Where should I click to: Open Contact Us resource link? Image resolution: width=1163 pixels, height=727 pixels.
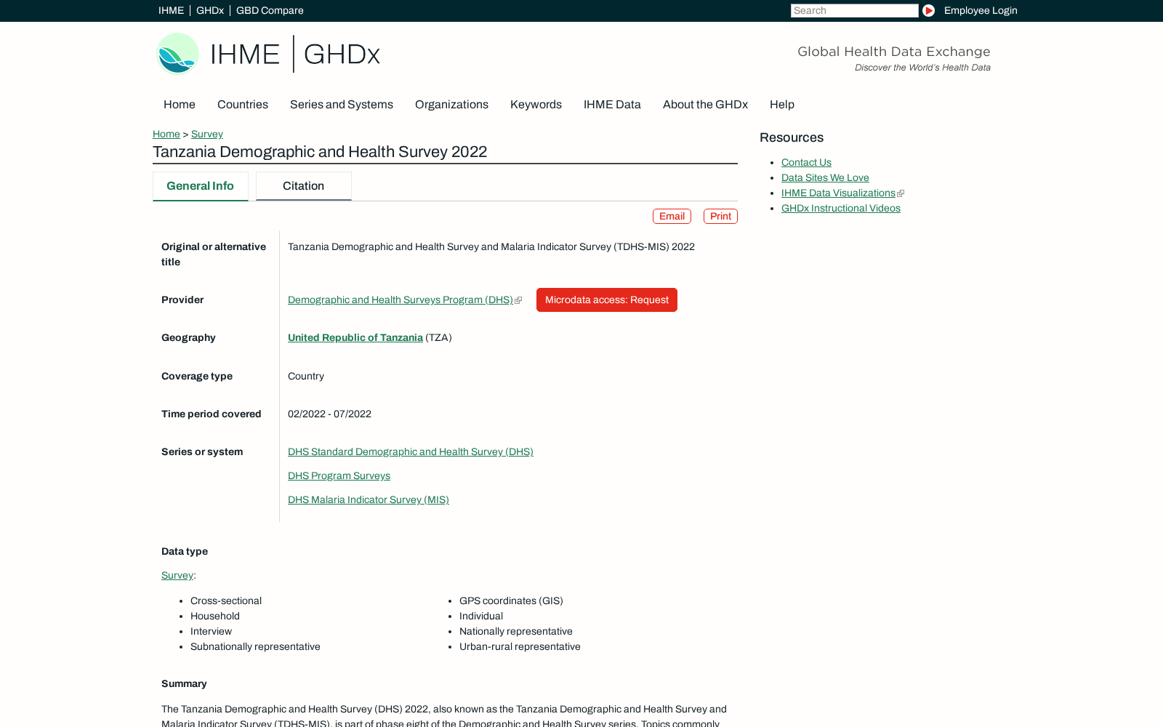point(806,162)
